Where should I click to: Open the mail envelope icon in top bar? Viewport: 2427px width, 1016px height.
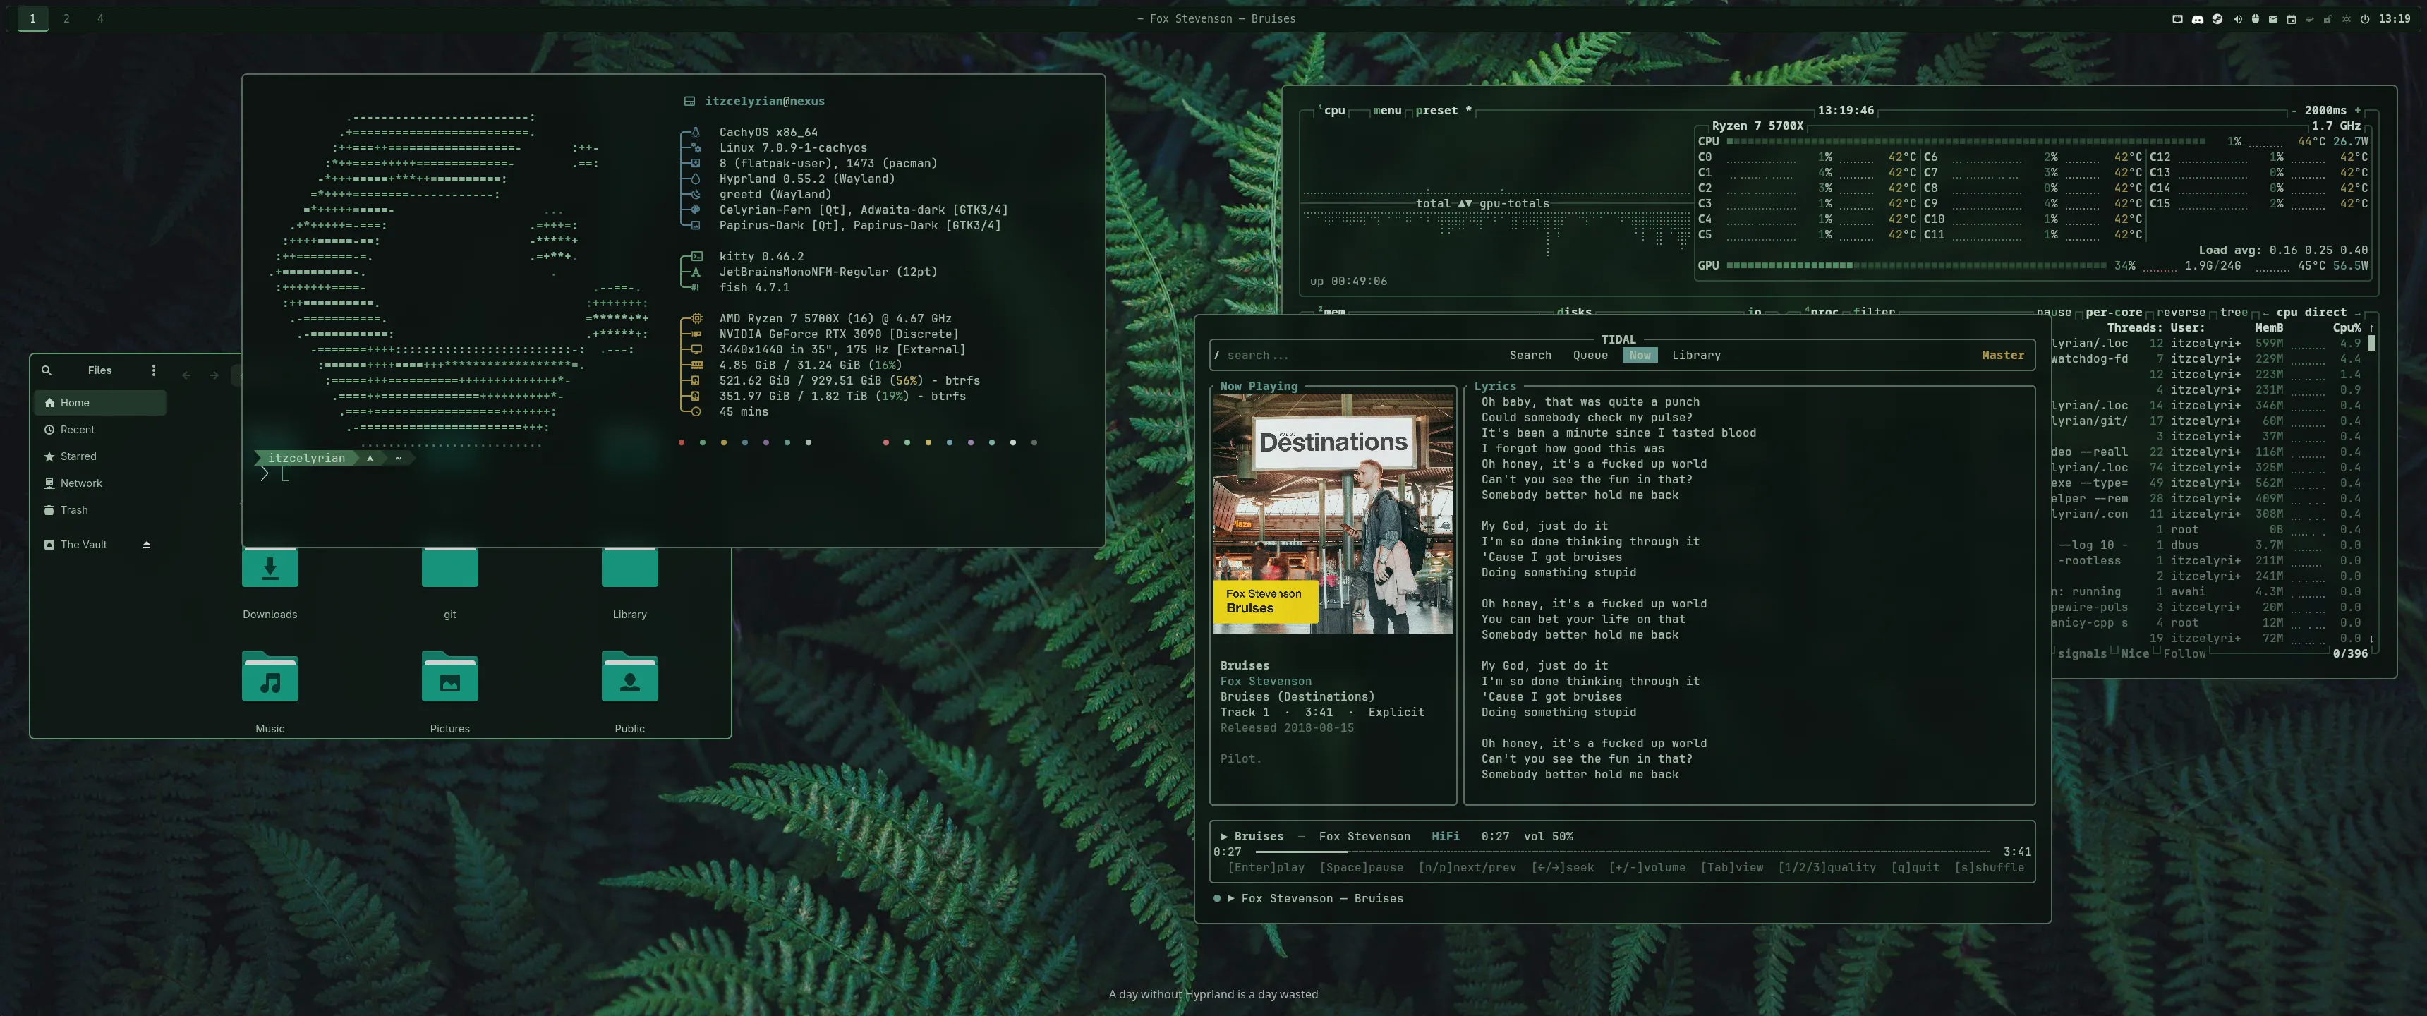(2273, 19)
